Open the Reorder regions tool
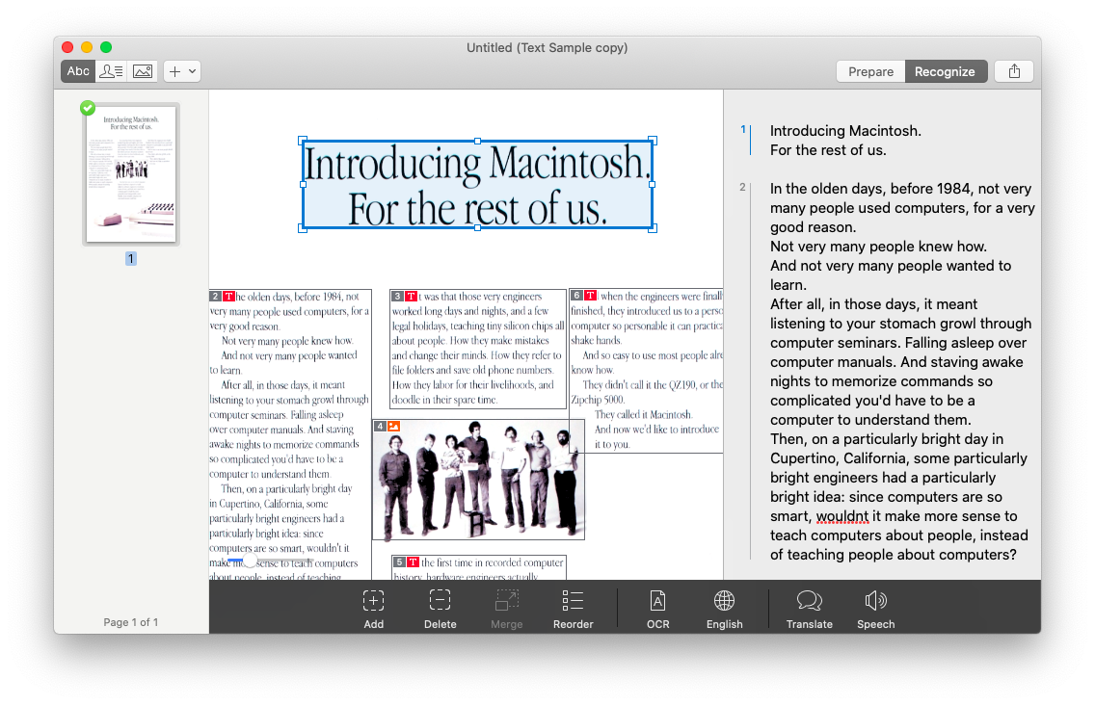Viewport: 1095px width, 705px height. [x=573, y=609]
